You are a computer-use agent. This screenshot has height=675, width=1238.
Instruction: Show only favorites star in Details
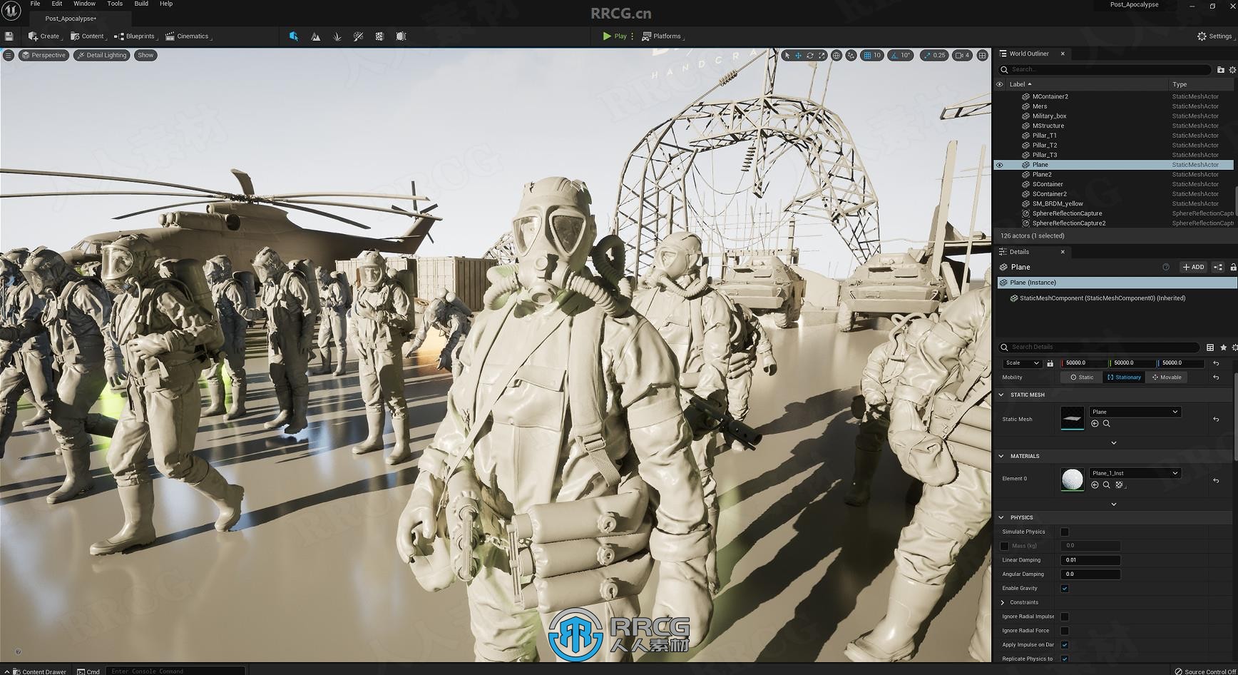click(1224, 347)
